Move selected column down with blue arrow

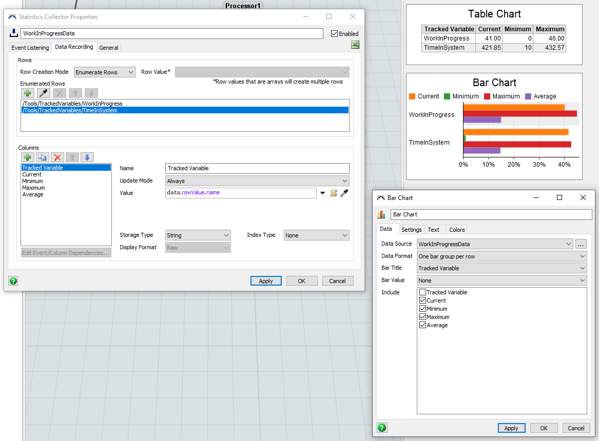pos(87,157)
